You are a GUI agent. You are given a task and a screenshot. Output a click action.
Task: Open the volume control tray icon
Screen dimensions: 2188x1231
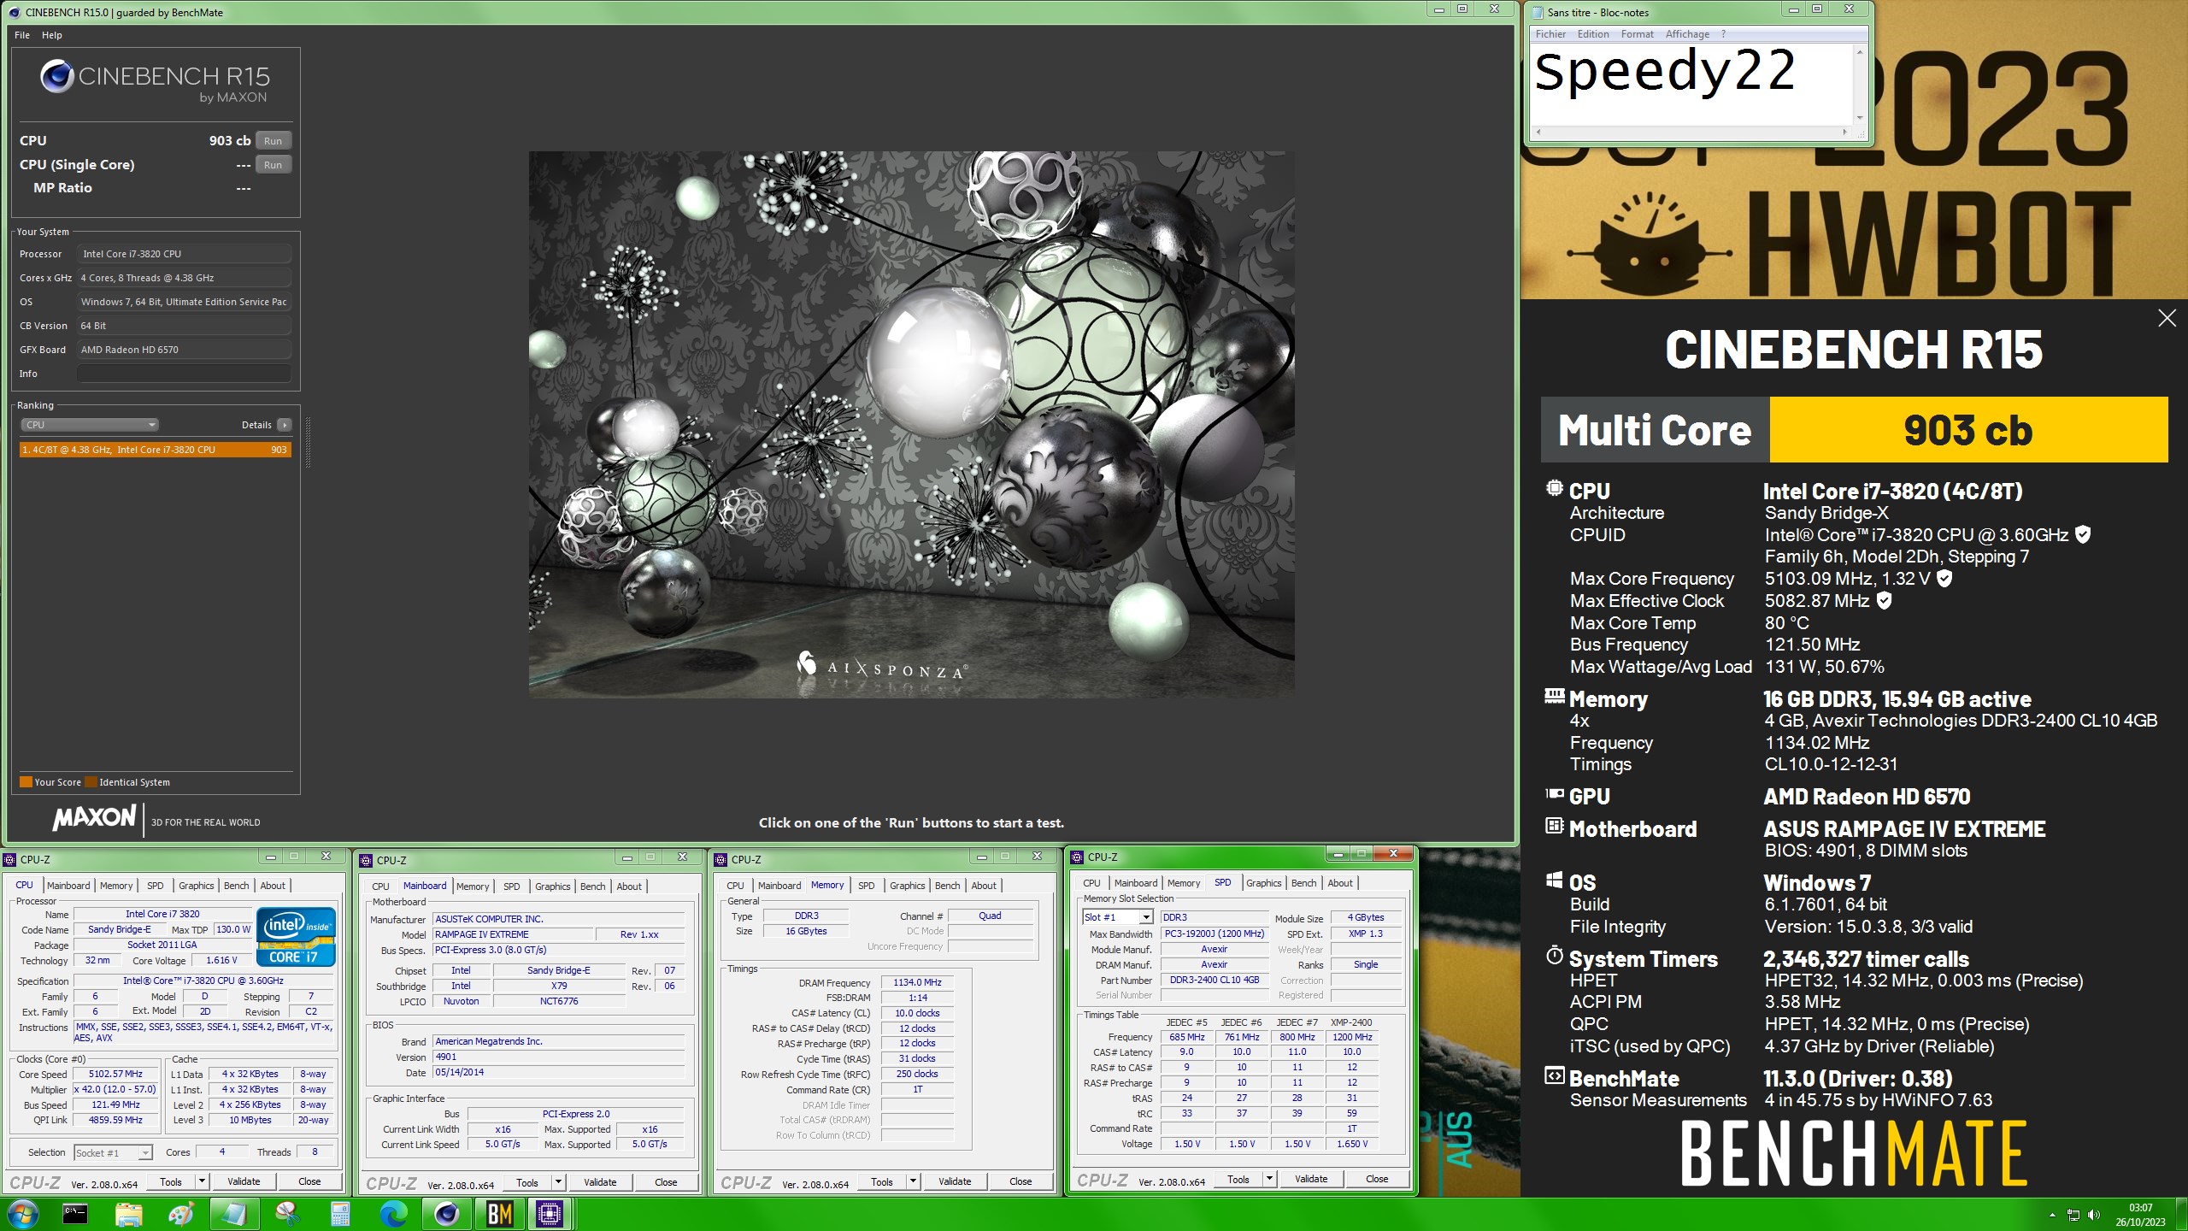click(2093, 1215)
